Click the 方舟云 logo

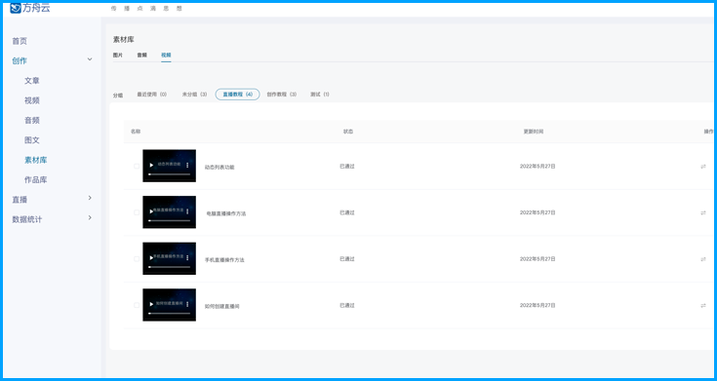click(x=29, y=8)
